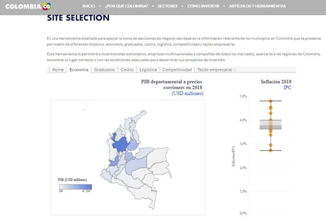Open CÓMO INVERTIR navigation item

203,6
